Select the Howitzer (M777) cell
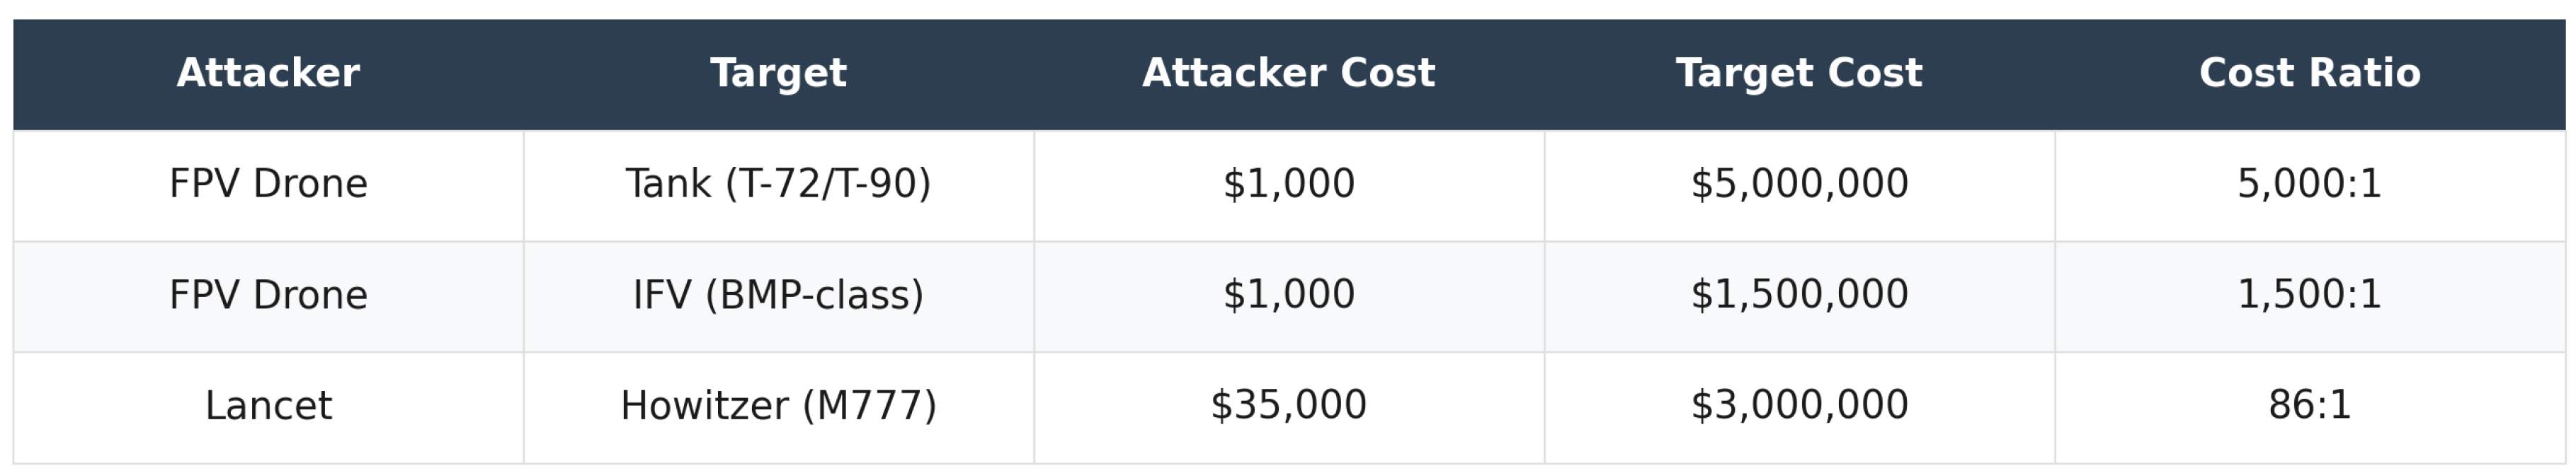The height and width of the screenshot is (473, 2576). (x=778, y=405)
